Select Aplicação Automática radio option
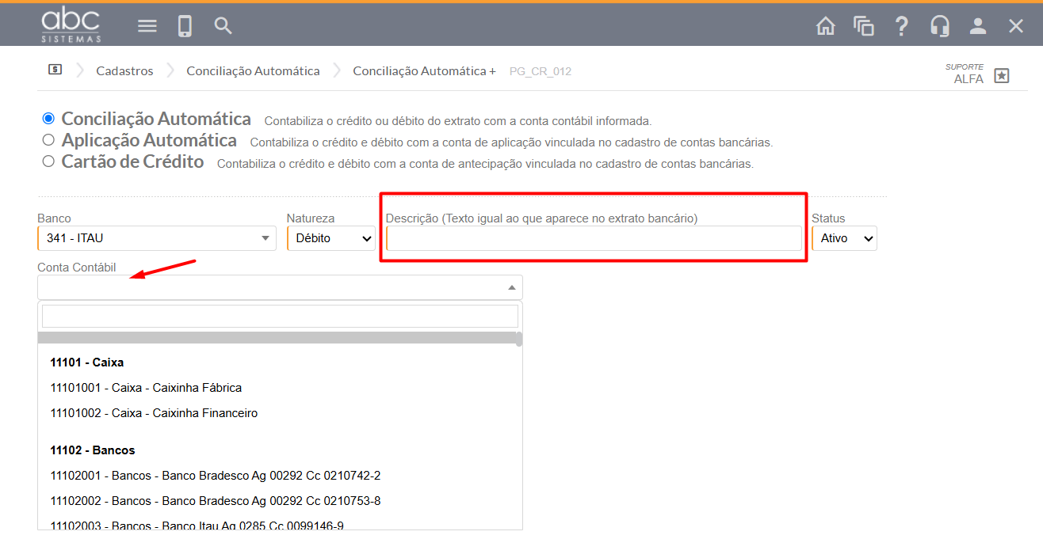Image resolution: width=1043 pixels, height=539 pixels. point(48,140)
